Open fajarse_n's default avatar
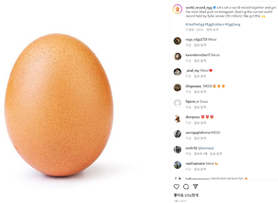This screenshot has height=203, width=278. click(x=177, y=103)
